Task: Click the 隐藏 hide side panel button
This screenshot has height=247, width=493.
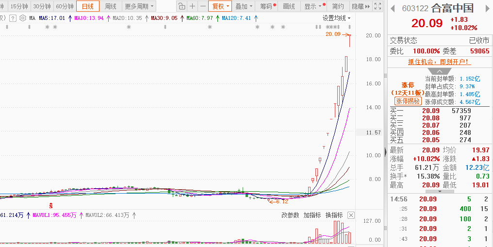Action: 361,6
